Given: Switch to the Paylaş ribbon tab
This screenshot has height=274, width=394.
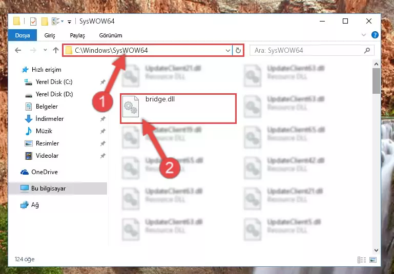Looking at the screenshot, I should (x=77, y=35).
